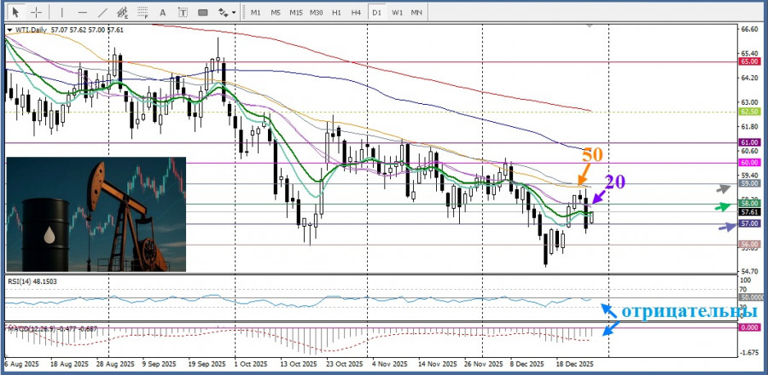This screenshot has height=375, width=768.
Task: Click the red 65.00 price level label
Action: point(749,61)
